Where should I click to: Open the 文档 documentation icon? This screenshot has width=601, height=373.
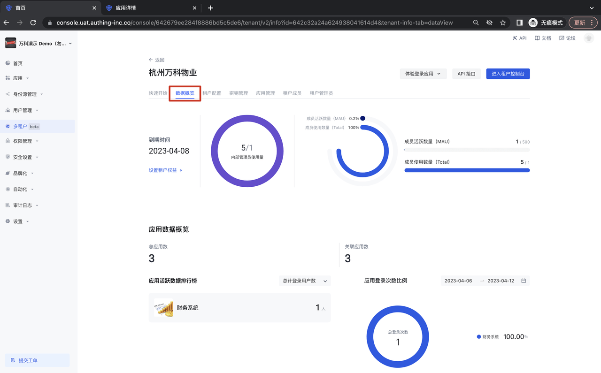tap(537, 38)
